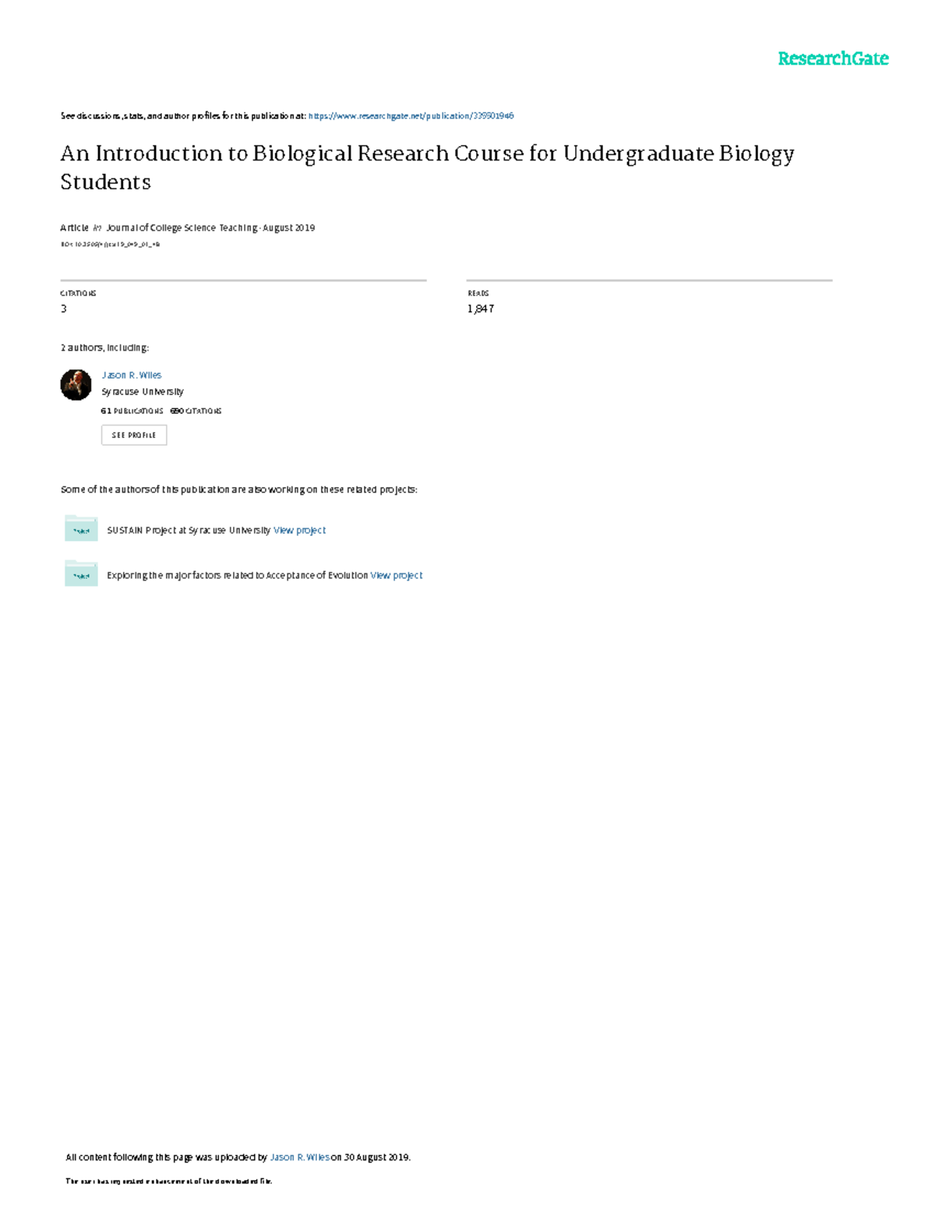Click Journal of College Science Teaching text
The image size is (935, 1210).
[182, 228]
